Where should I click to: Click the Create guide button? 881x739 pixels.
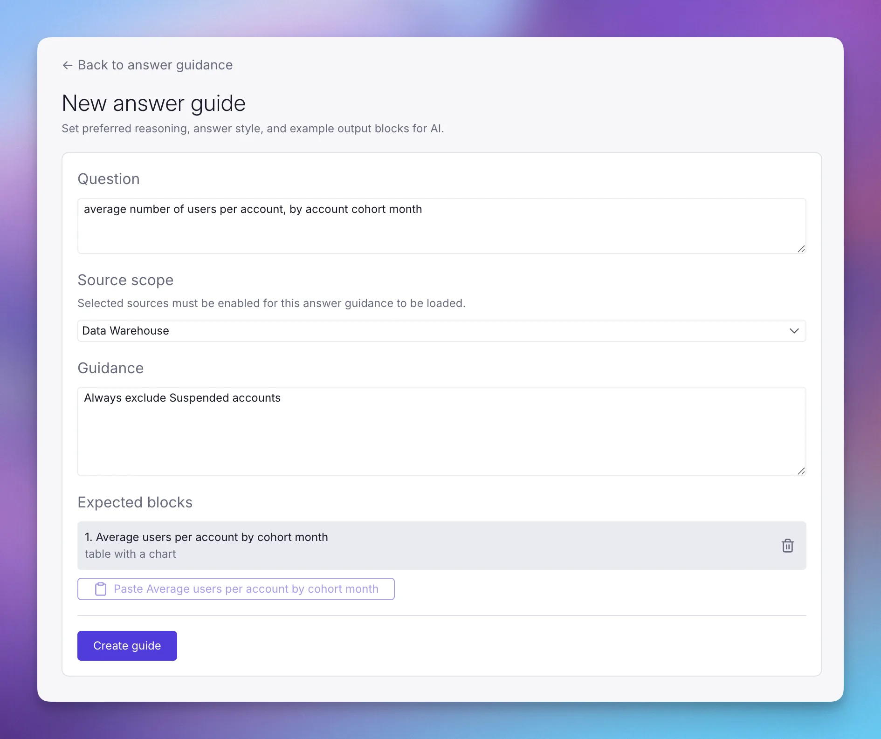127,646
